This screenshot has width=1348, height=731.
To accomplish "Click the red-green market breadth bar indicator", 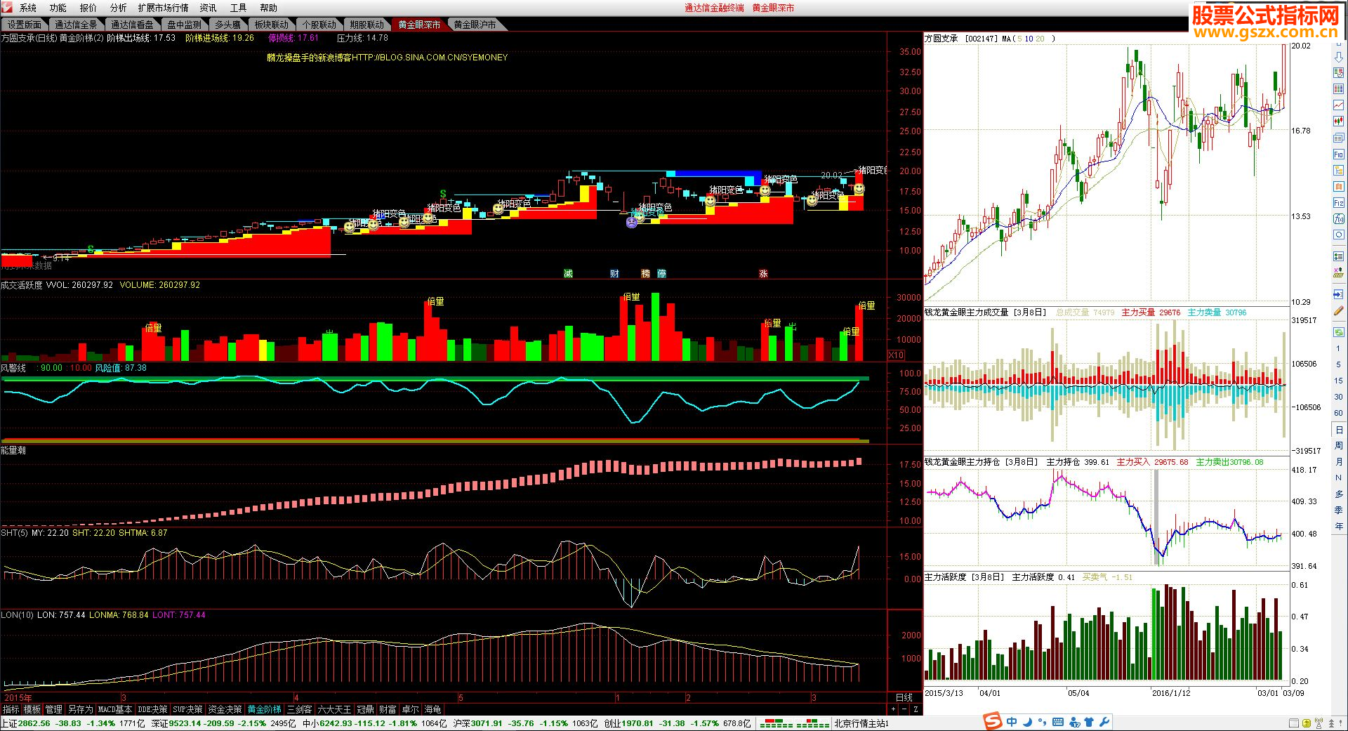I will pos(795,723).
